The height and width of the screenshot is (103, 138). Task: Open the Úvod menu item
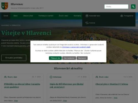tap(6, 16)
